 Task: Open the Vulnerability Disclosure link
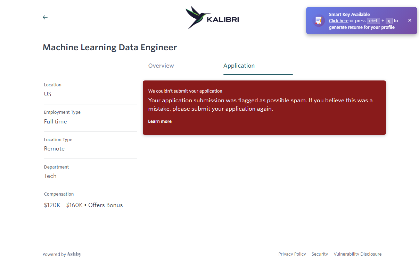(358, 254)
